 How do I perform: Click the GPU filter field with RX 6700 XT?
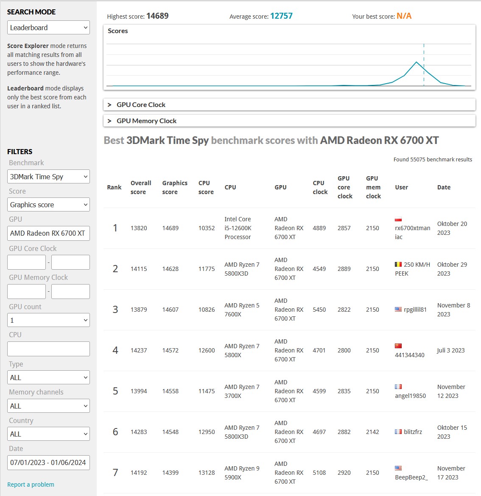coord(48,233)
